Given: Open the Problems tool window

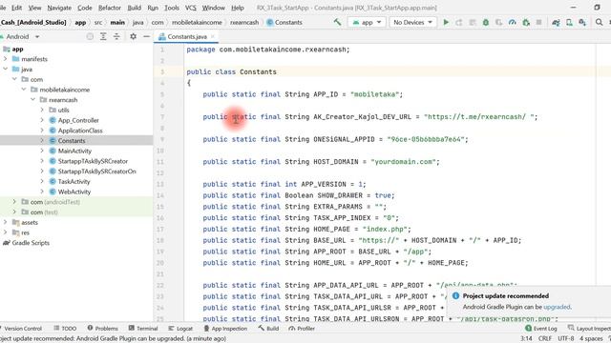Looking at the screenshot, I should pos(102,329).
